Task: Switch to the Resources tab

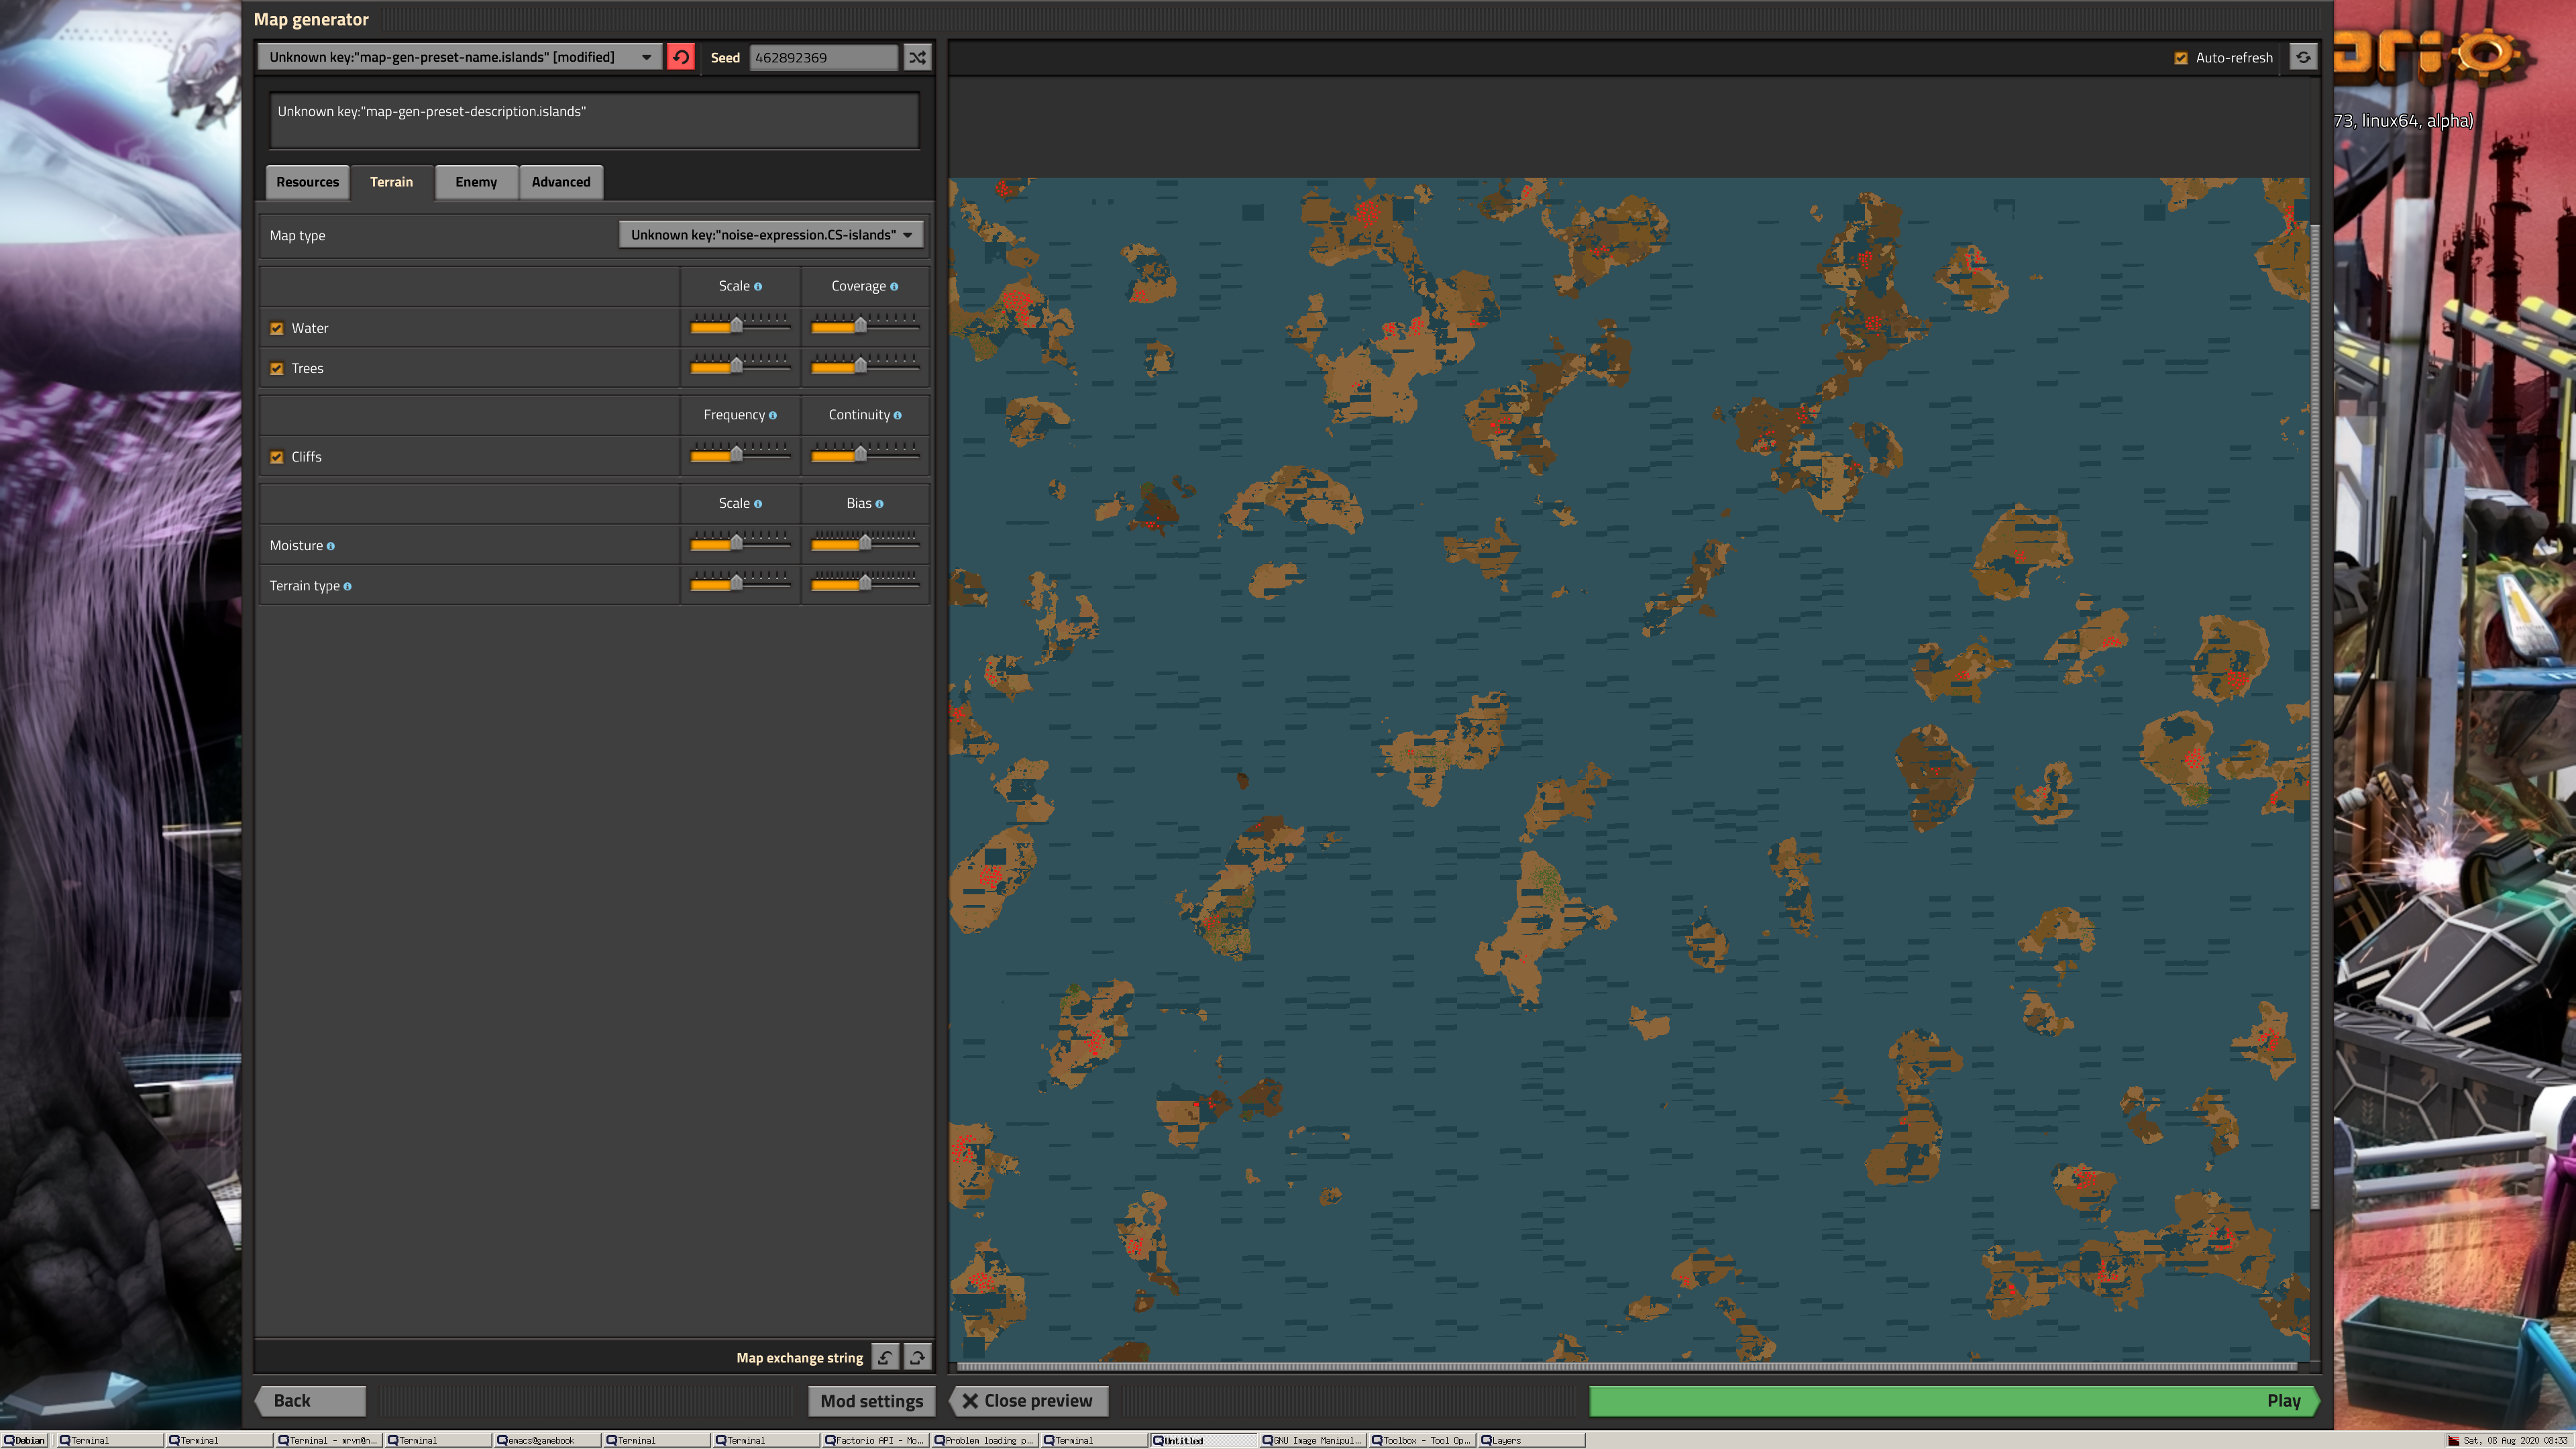Action: pyautogui.click(x=307, y=182)
